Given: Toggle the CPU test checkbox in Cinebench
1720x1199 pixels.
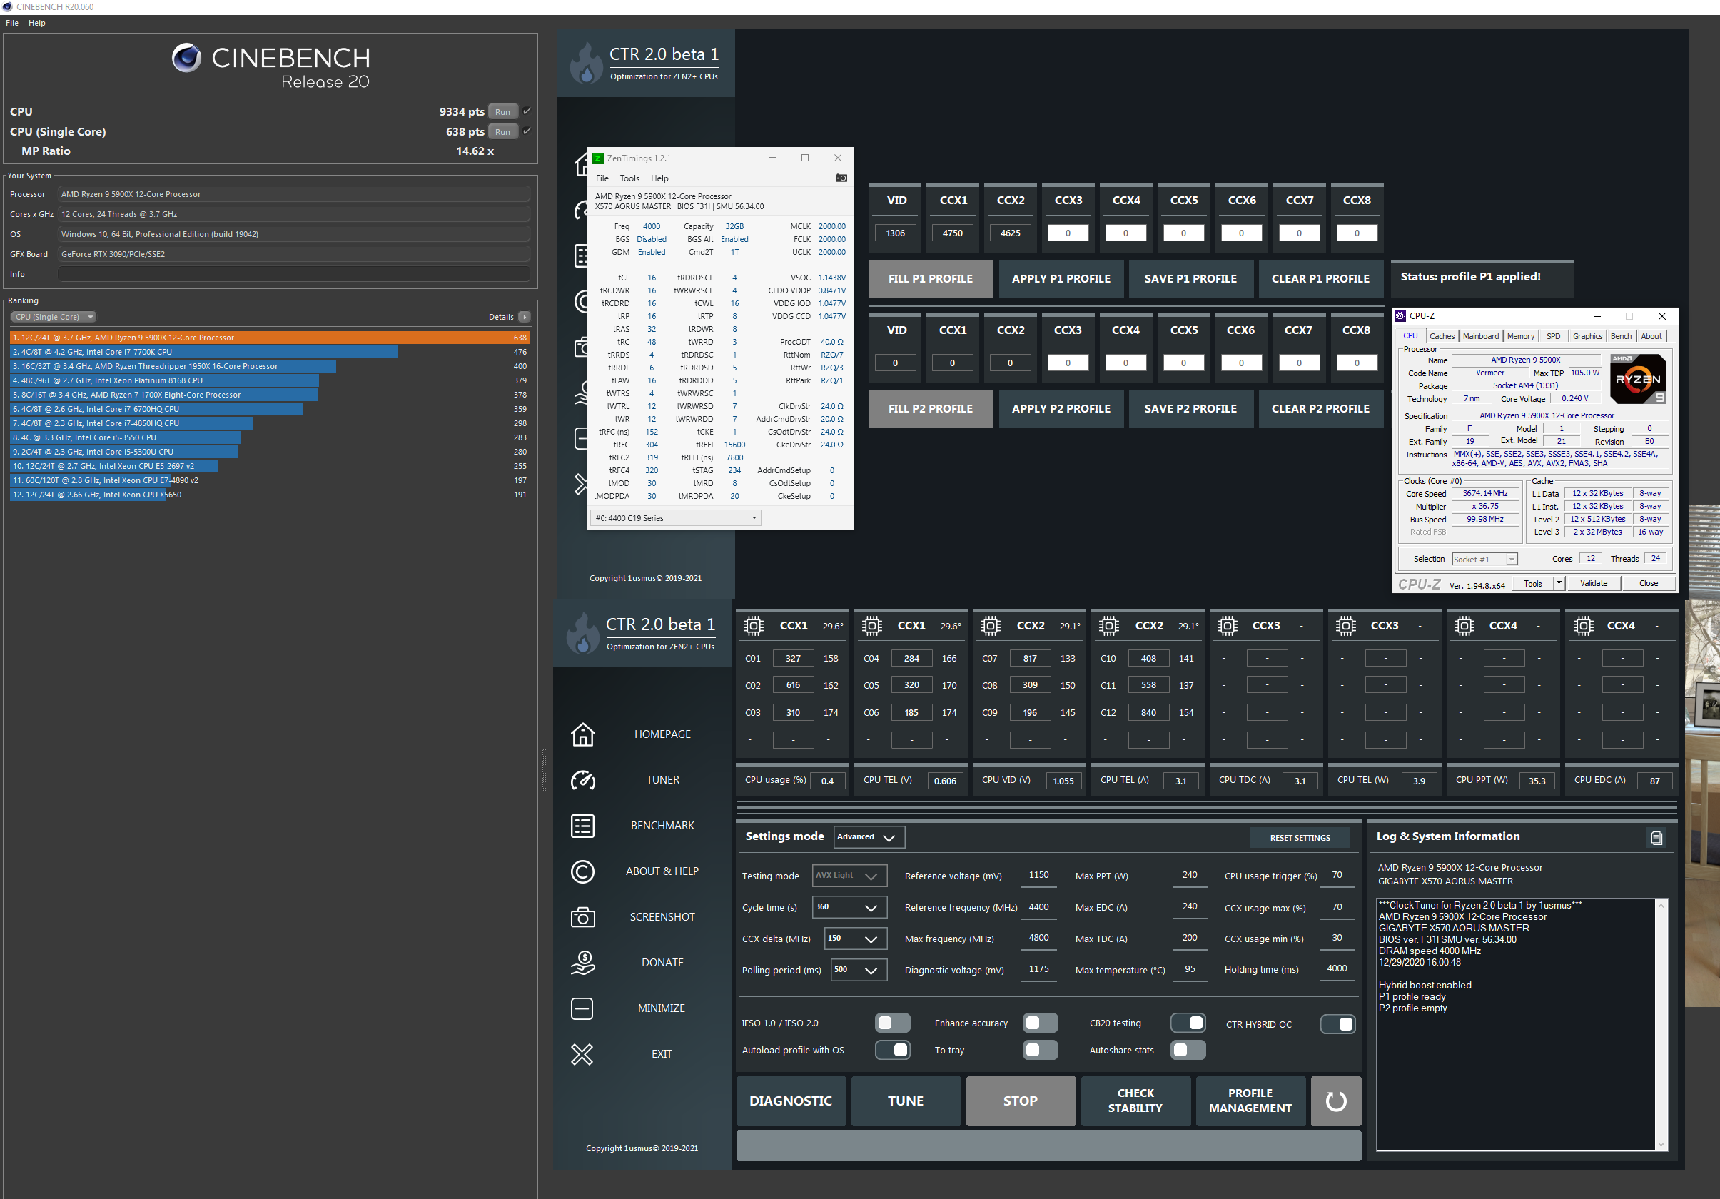Looking at the screenshot, I should click(527, 111).
